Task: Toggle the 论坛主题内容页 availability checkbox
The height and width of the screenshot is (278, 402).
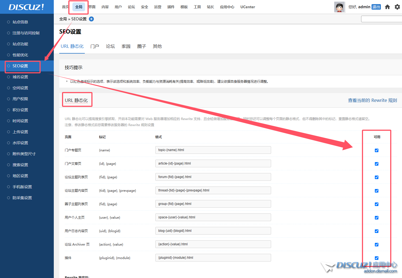Action: (x=376, y=191)
